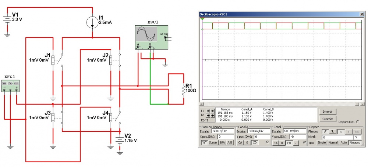
Task: Select the V1 3.3 V battery symbol
Action: pos(7,19)
